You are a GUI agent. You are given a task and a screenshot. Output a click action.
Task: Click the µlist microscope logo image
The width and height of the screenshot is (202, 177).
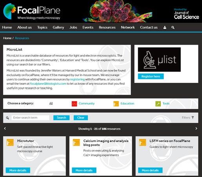point(159,60)
